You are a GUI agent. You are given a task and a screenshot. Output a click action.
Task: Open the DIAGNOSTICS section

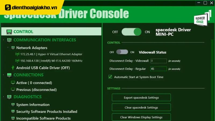(28, 97)
